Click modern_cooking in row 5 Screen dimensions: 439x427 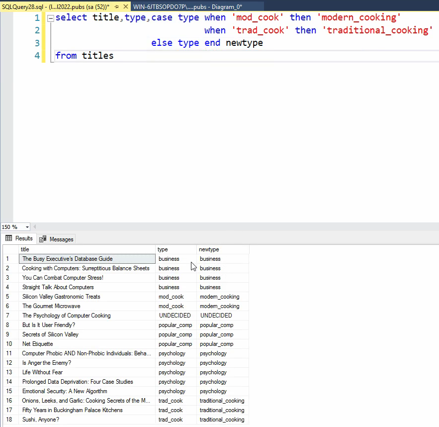223,297
